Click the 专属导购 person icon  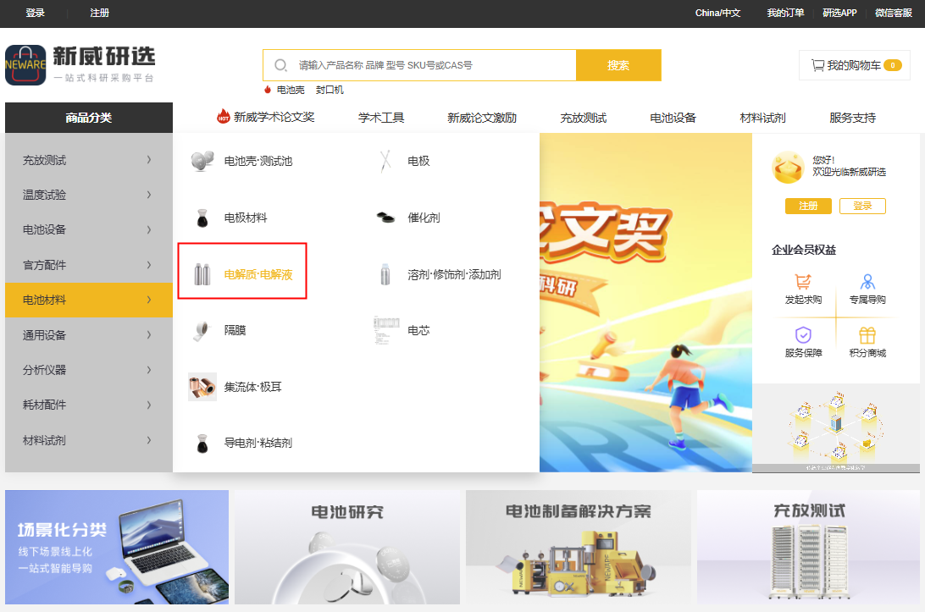click(x=867, y=281)
